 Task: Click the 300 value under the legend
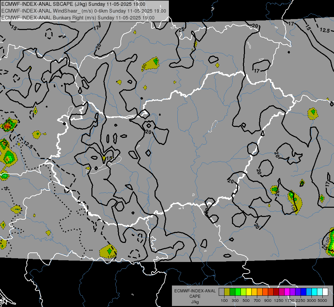click(x=235, y=301)
